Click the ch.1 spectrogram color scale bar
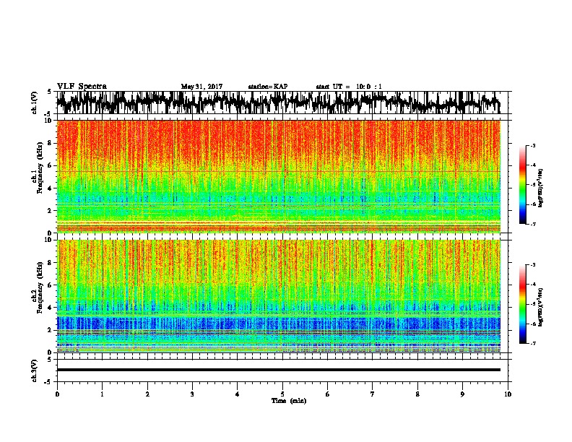This screenshot has width=572, height=442. pos(522,185)
